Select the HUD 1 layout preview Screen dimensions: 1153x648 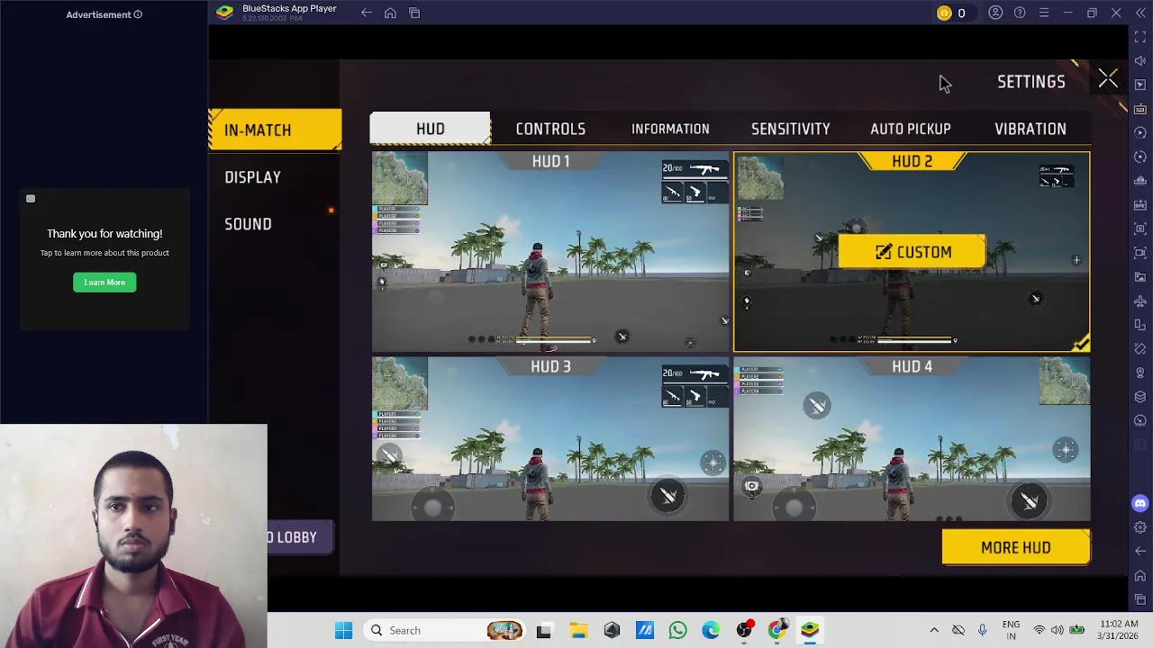[x=550, y=252]
